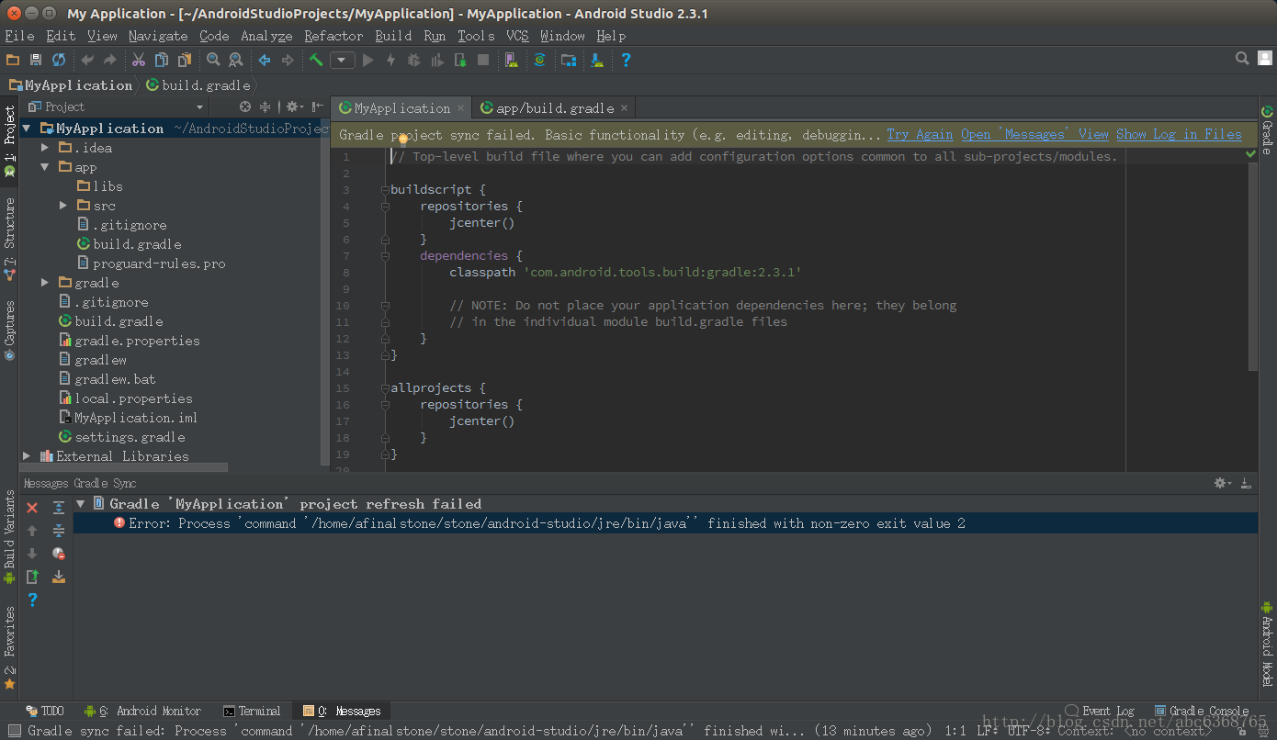Open the run configuration dropdown

343,61
